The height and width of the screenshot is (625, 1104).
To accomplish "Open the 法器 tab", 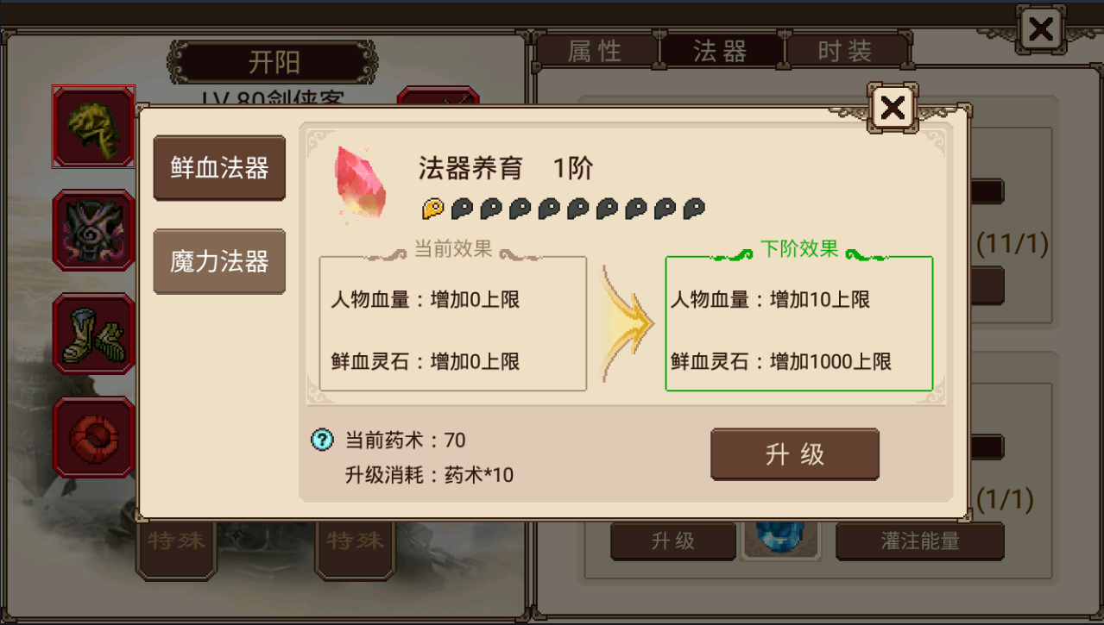I will 721,51.
